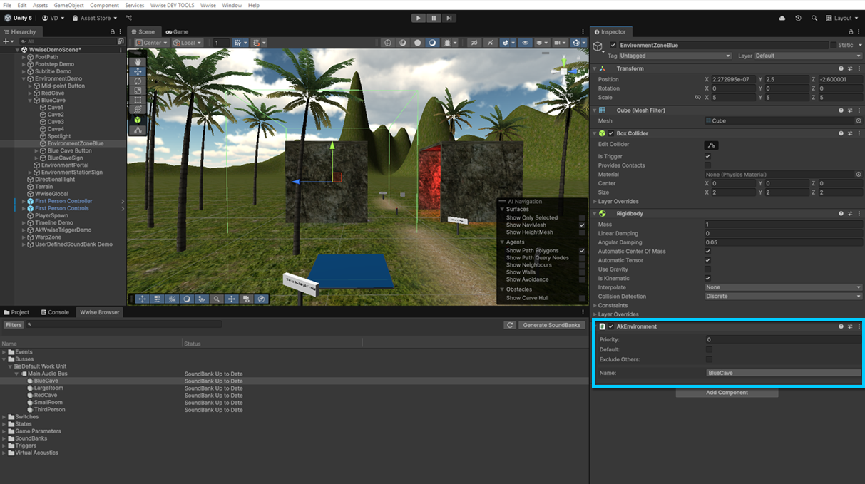This screenshot has height=484, width=865.
Task: Select the Rotate tool in scene toolbar
Action: click(138, 81)
